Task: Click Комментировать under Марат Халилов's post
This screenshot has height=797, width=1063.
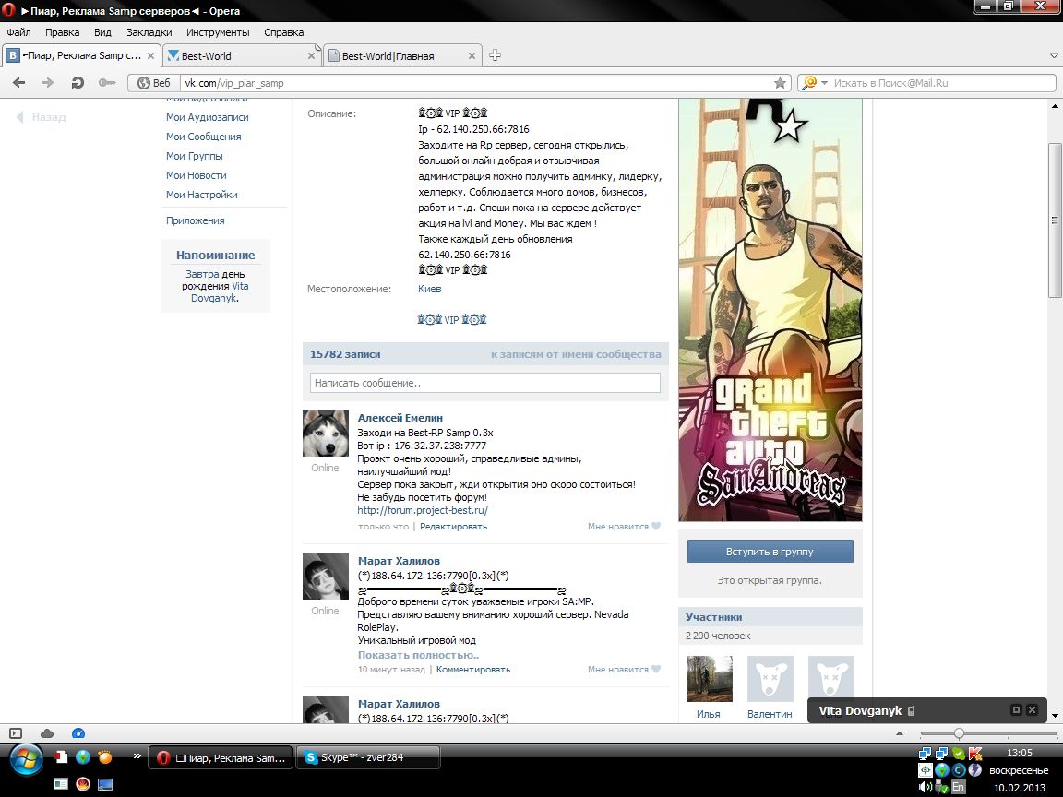Action: (x=473, y=670)
